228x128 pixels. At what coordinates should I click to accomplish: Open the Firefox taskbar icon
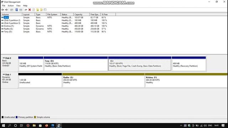(47, 126)
